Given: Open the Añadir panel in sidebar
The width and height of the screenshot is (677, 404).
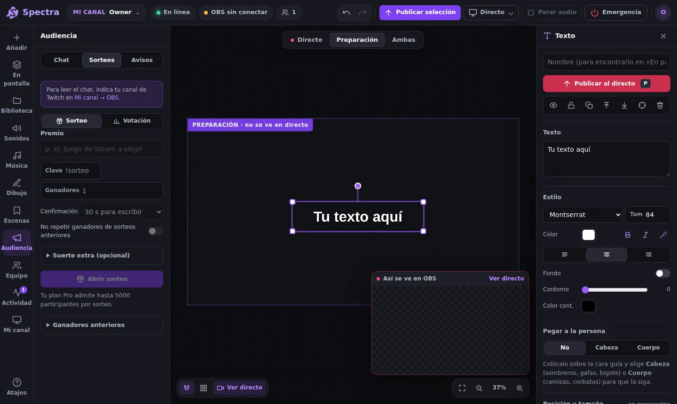Looking at the screenshot, I should 17,42.
